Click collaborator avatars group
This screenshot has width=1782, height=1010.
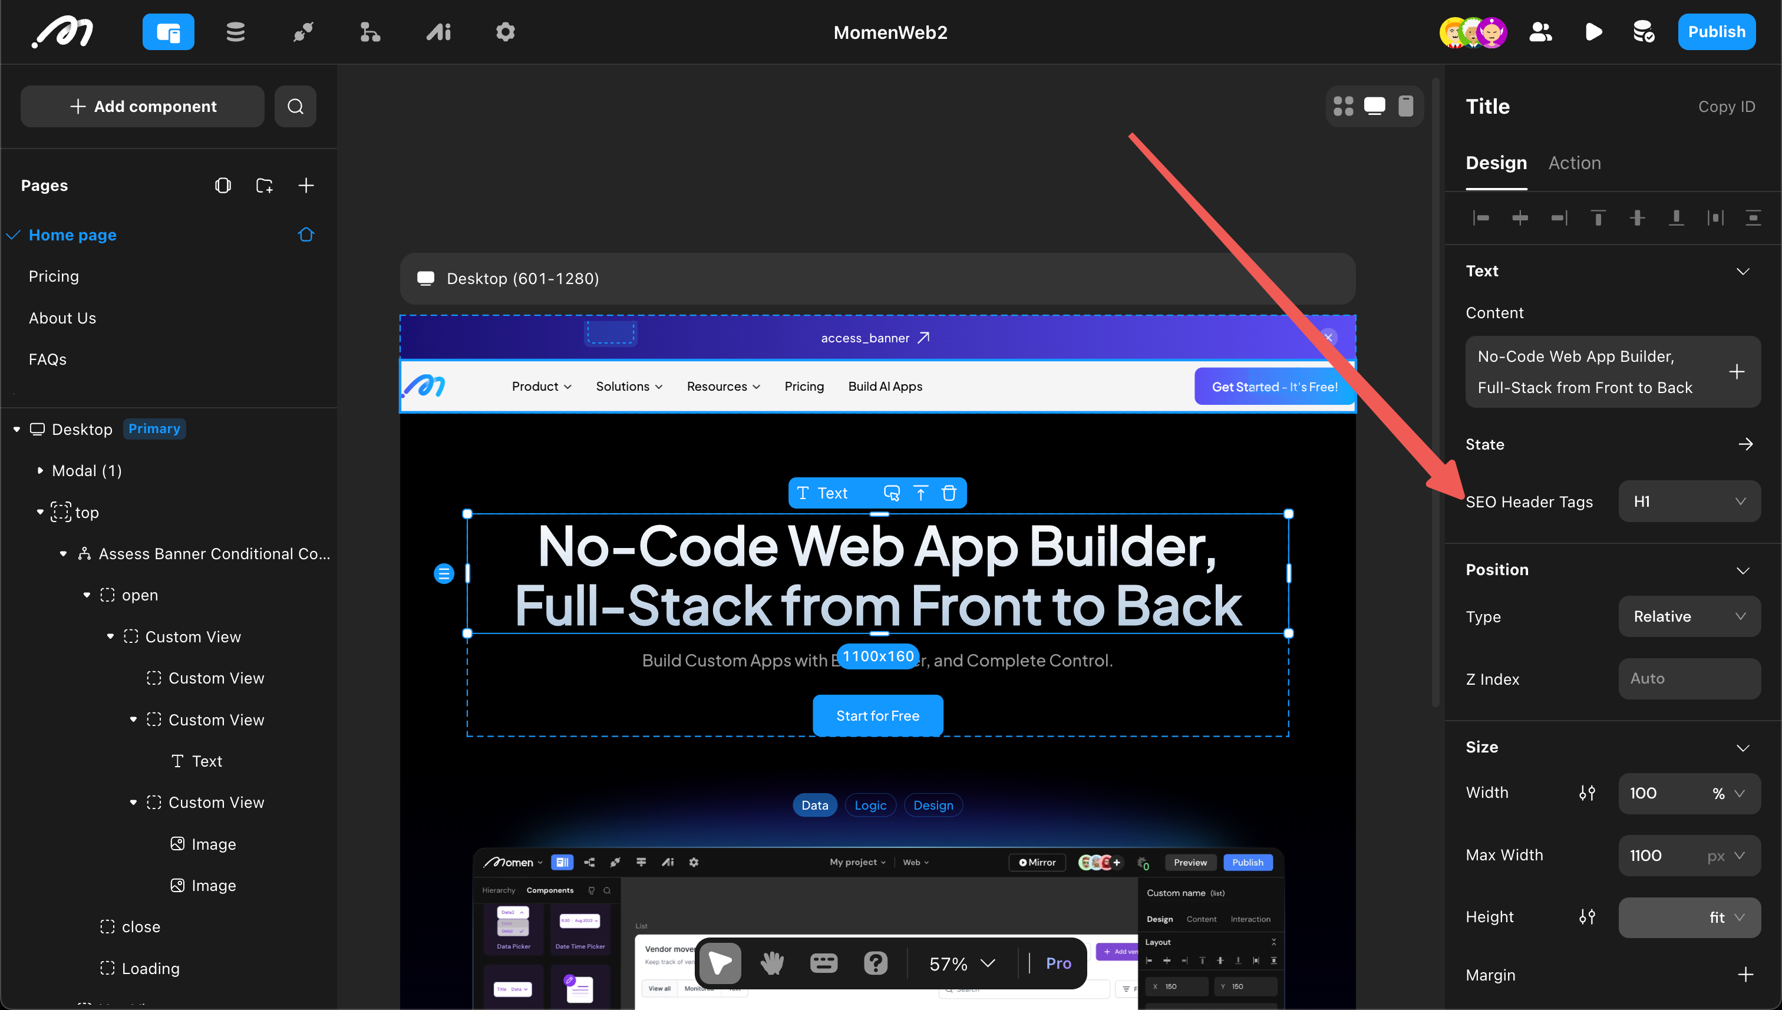1473,32
